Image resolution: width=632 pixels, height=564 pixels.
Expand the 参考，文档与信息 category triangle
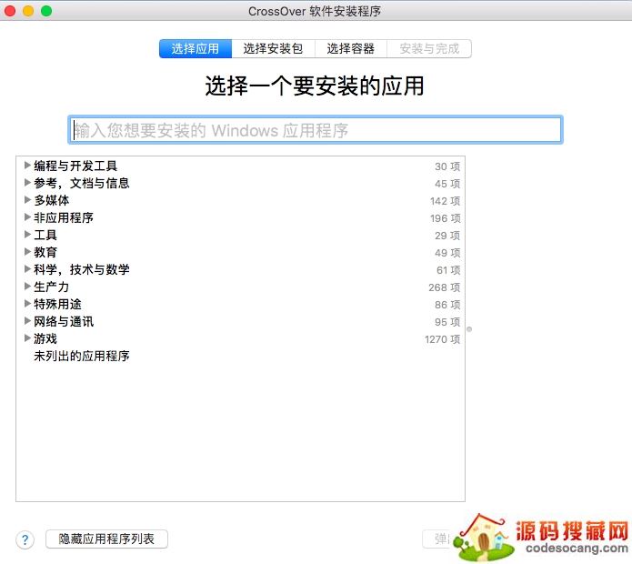point(27,183)
